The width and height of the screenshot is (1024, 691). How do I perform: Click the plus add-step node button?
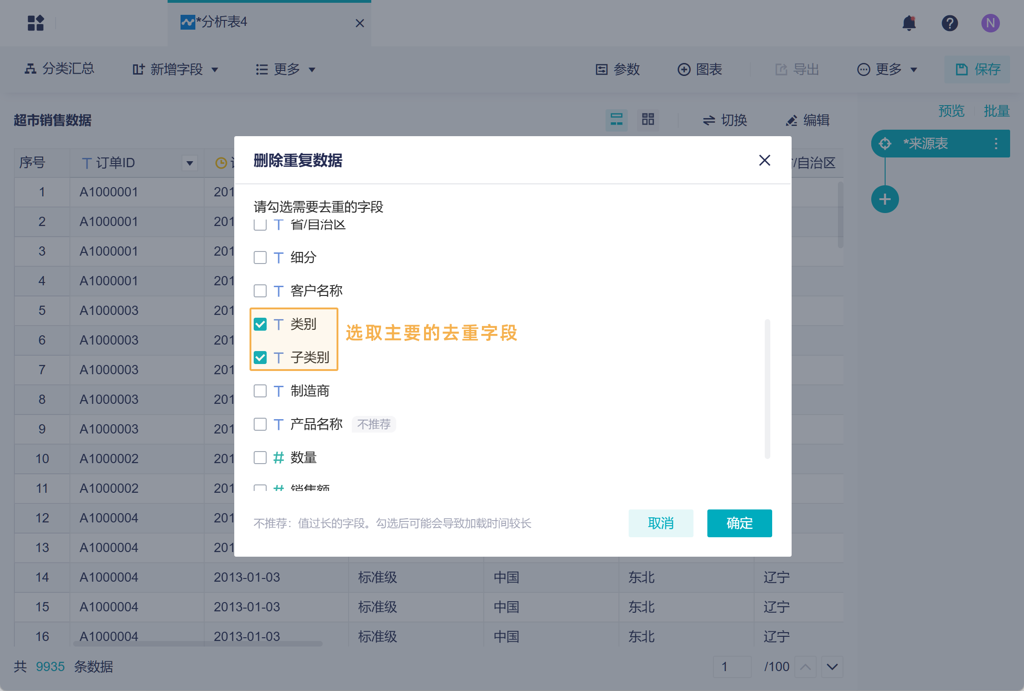coord(885,200)
